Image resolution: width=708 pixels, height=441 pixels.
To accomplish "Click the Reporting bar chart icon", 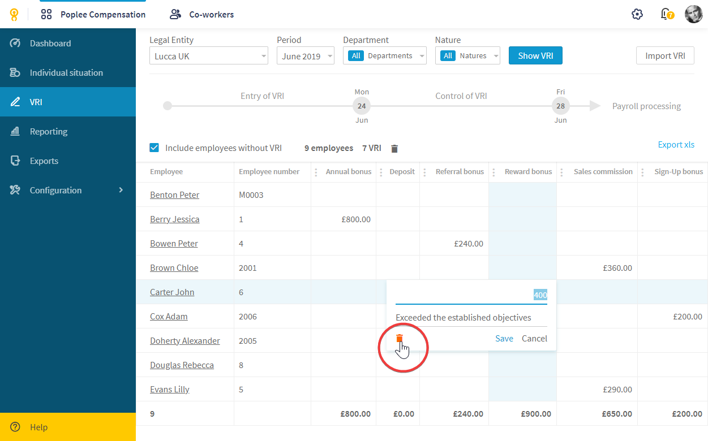I will tap(15, 131).
